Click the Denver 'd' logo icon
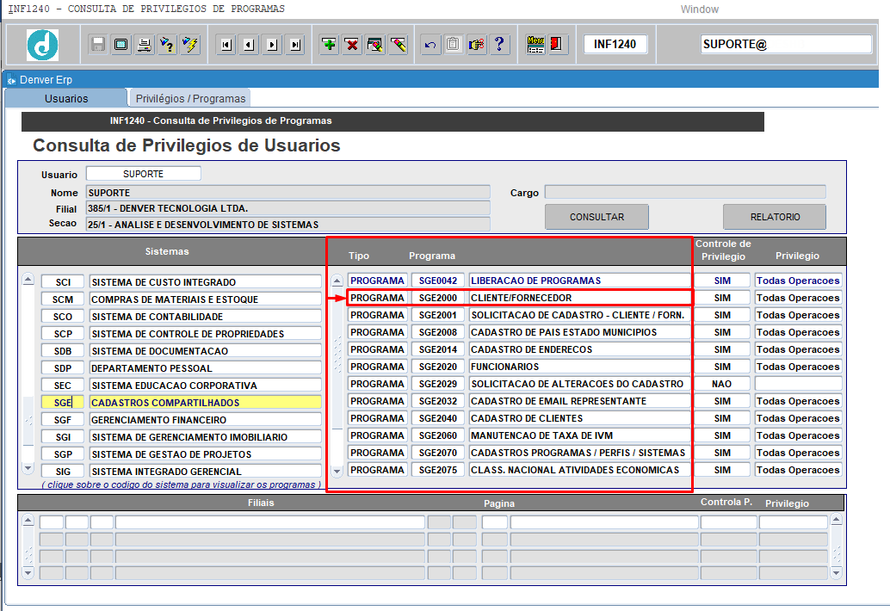890x611 pixels. click(x=42, y=45)
